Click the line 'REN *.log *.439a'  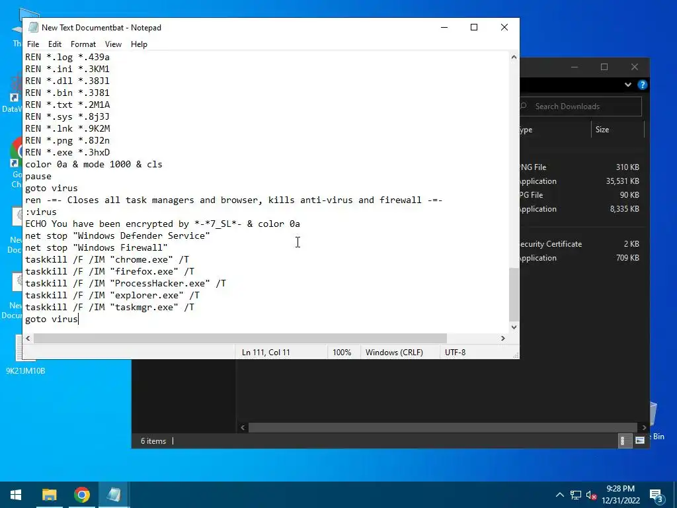[67, 57]
